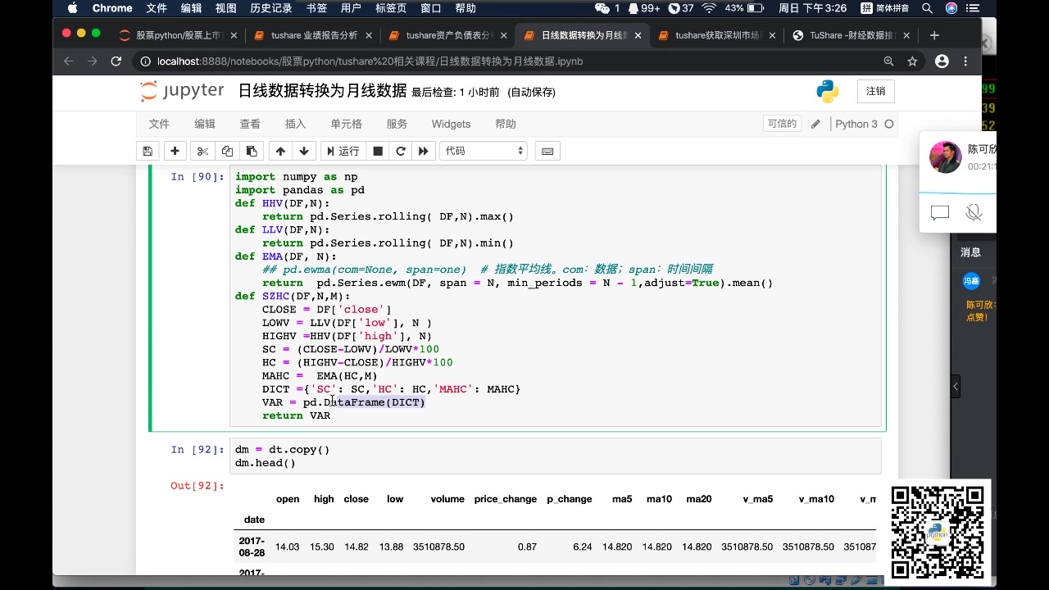Click the pencil edit-mode indicator icon

815,124
